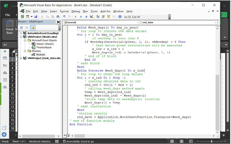Toggle Design Mode in the toolbar
The width and height of the screenshot is (231, 144).
[91, 16]
